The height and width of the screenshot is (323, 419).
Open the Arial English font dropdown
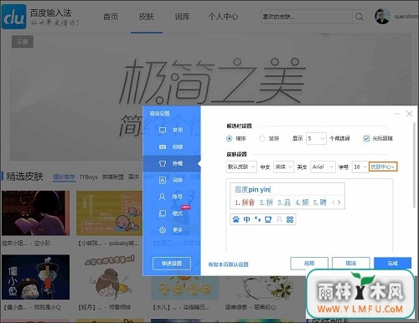pyautogui.click(x=323, y=167)
